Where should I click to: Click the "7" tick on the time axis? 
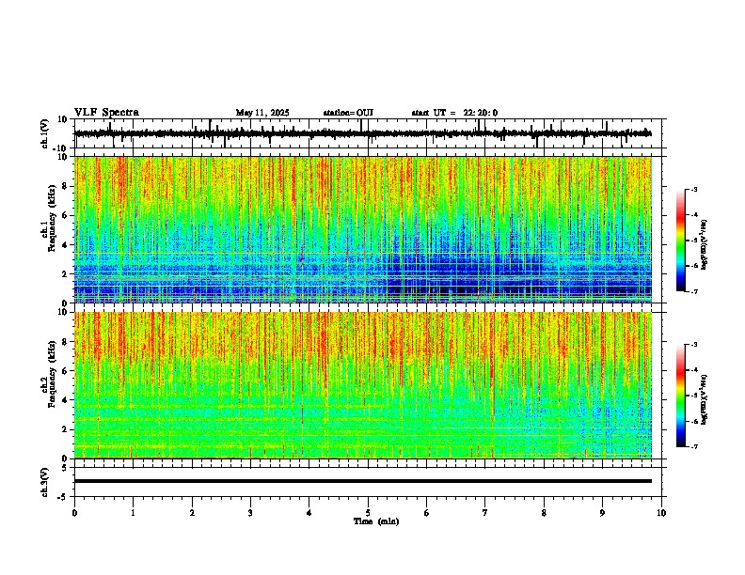[x=485, y=513]
